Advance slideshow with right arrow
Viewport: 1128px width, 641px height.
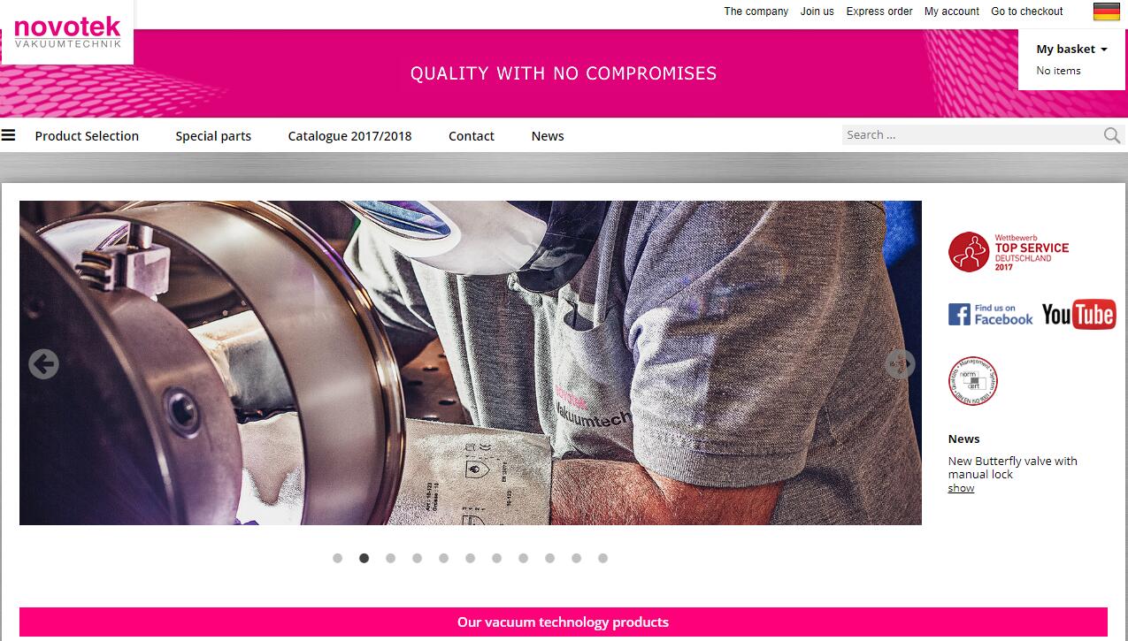[x=900, y=363]
